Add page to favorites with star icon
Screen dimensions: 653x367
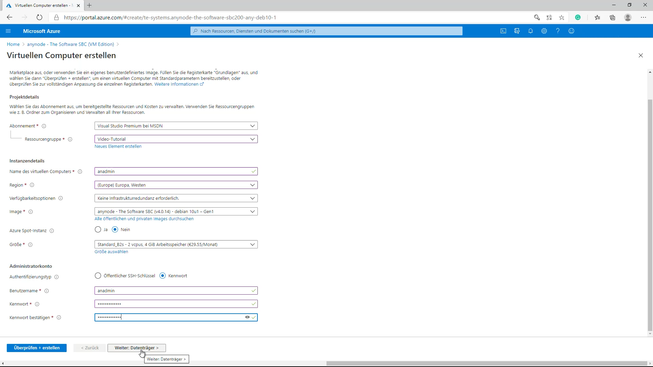pos(562,17)
